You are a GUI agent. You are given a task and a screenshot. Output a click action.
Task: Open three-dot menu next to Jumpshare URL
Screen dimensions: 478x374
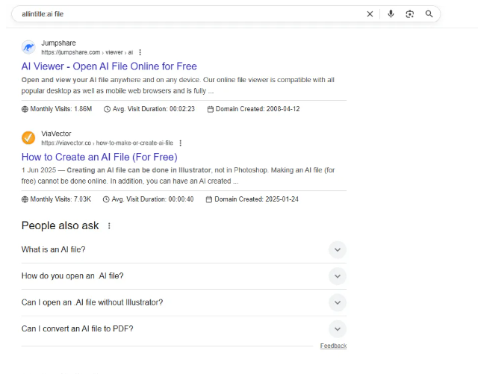(140, 52)
